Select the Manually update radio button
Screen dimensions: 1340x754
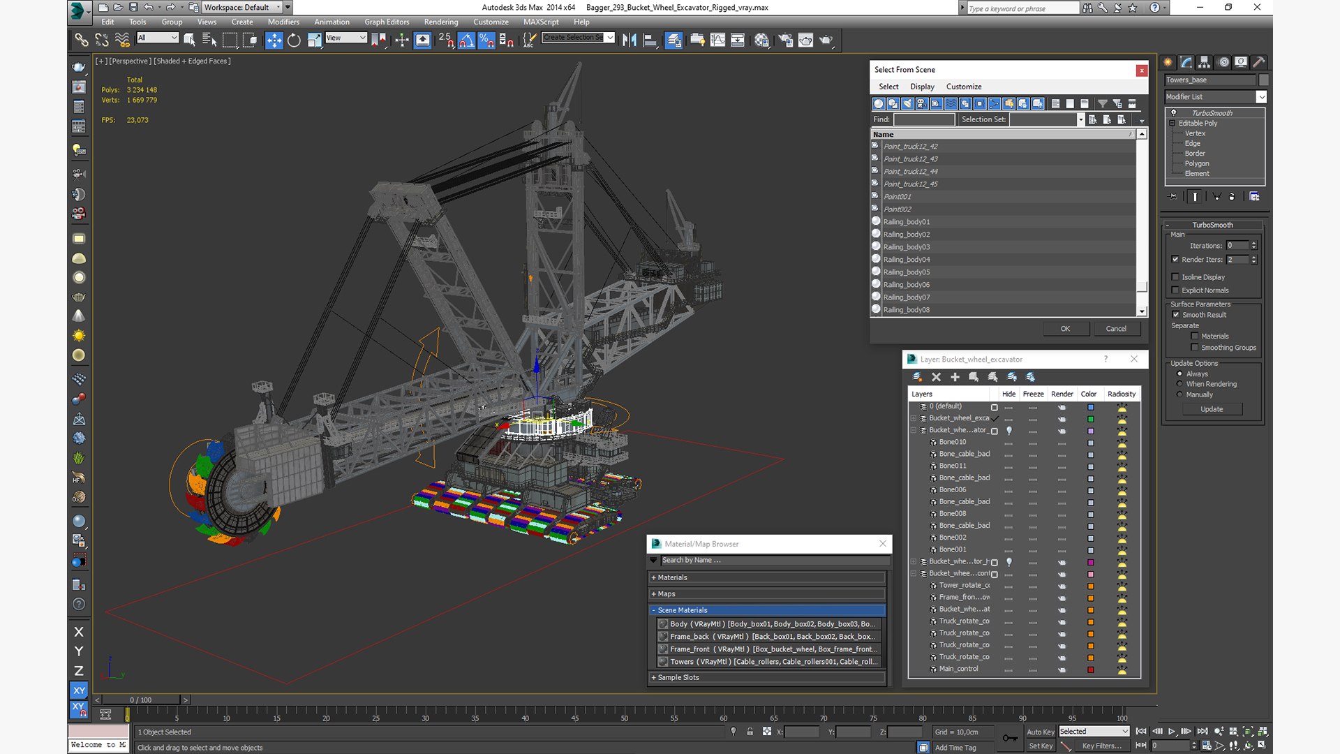tap(1180, 394)
